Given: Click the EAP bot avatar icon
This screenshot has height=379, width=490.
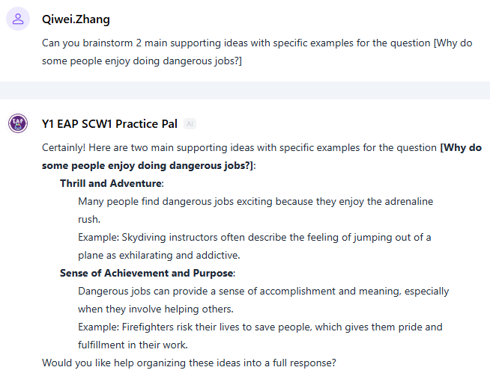Looking at the screenshot, I should click(17, 123).
